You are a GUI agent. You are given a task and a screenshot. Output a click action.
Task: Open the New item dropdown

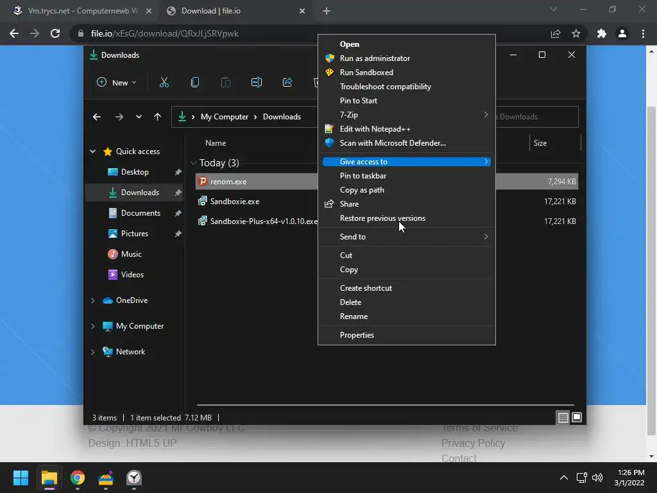click(x=117, y=83)
